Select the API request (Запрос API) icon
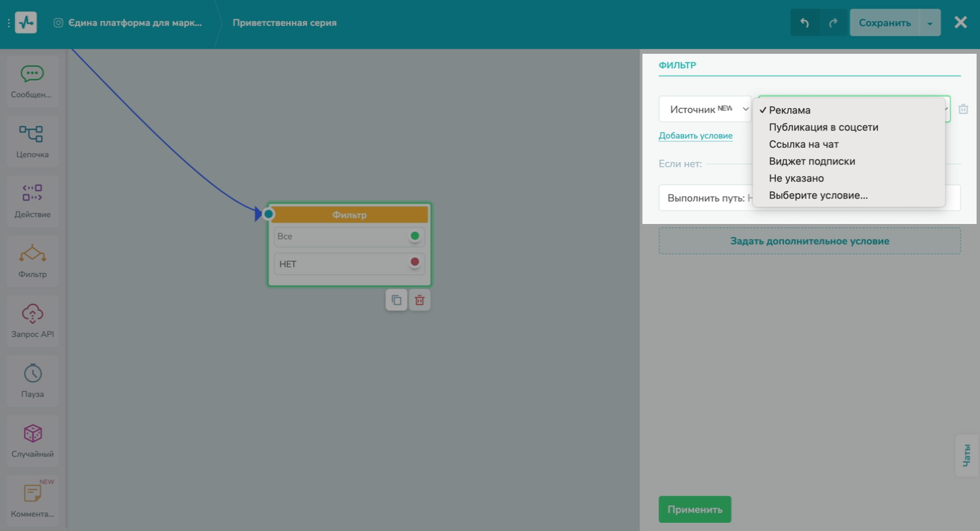Viewport: 980px width, 531px height. [x=32, y=314]
